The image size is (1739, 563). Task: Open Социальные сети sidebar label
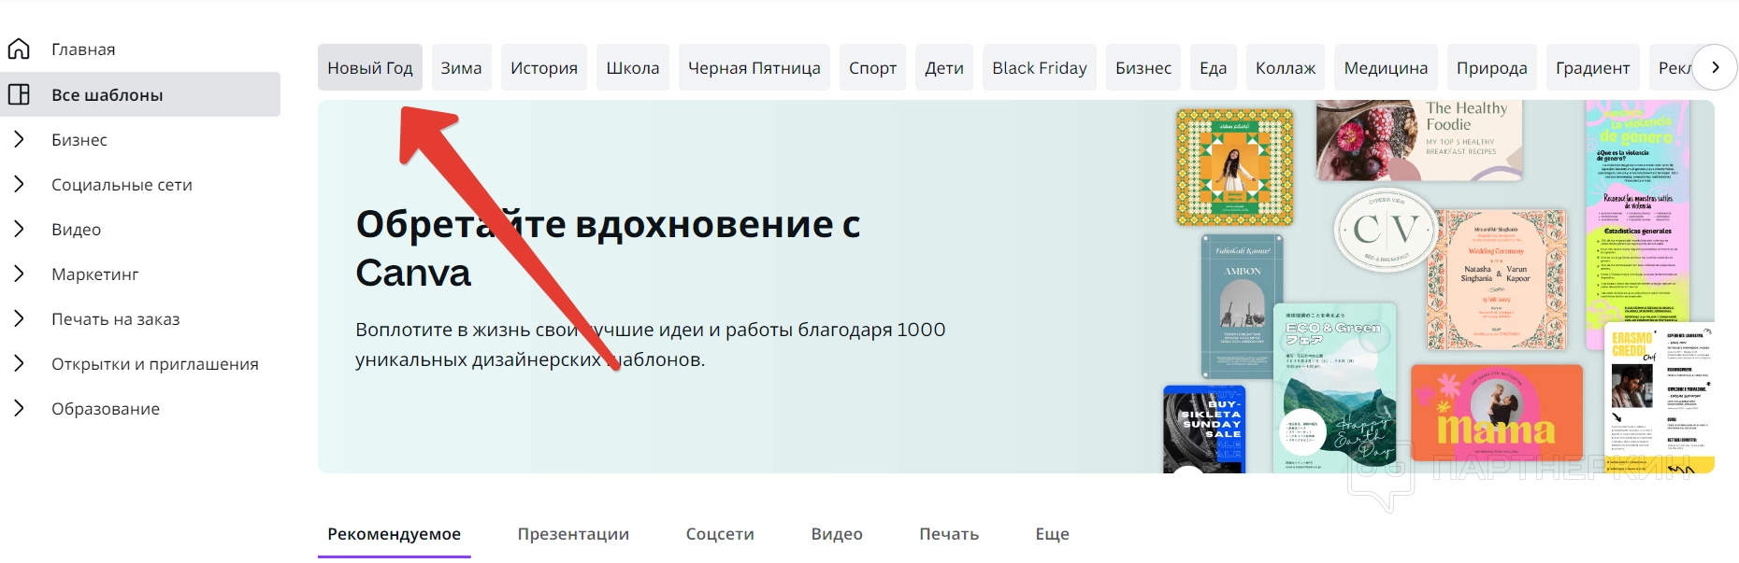[122, 185]
